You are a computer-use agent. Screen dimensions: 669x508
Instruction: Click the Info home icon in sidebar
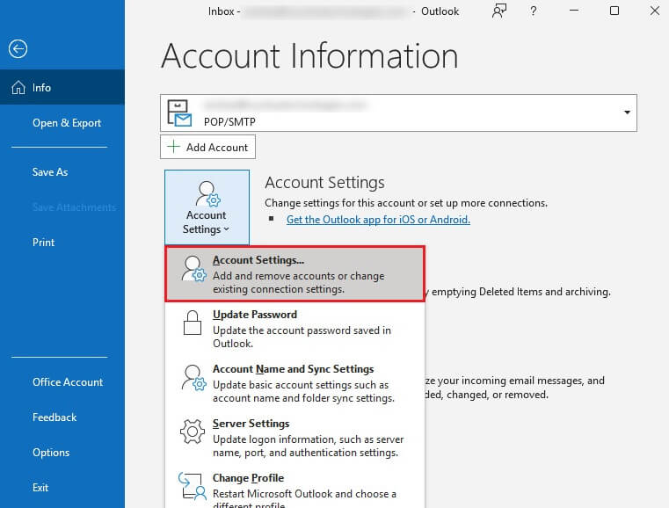[17, 88]
